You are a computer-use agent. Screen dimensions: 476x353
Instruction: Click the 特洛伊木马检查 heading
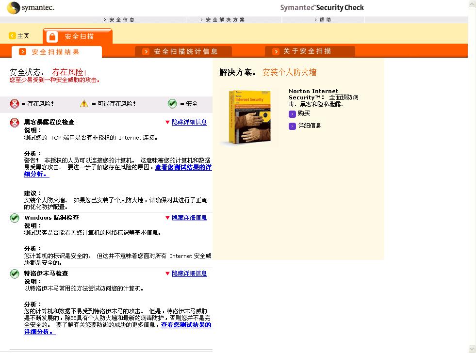tap(46, 273)
